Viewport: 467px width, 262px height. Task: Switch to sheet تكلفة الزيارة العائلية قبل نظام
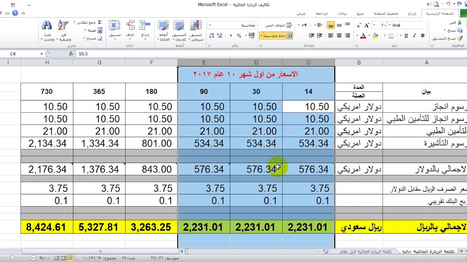[365, 251]
